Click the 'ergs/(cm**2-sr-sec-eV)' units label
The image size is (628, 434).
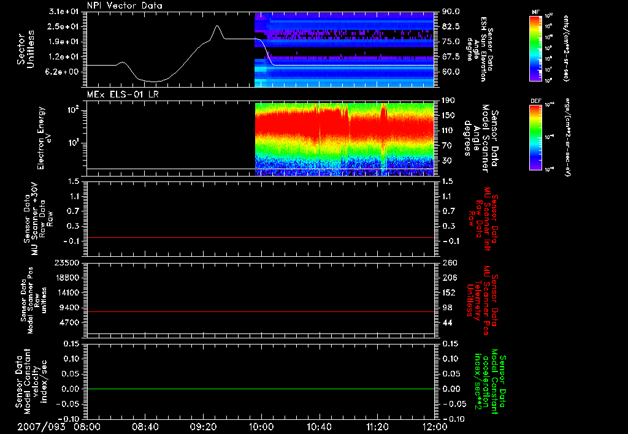[x=567, y=137]
